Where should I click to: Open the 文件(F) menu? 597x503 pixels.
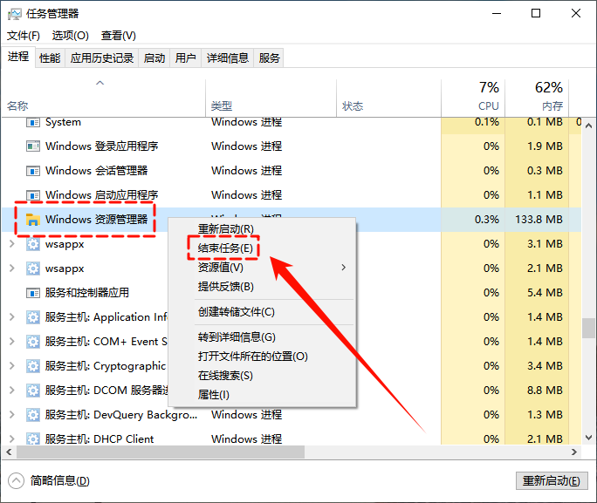coord(24,36)
